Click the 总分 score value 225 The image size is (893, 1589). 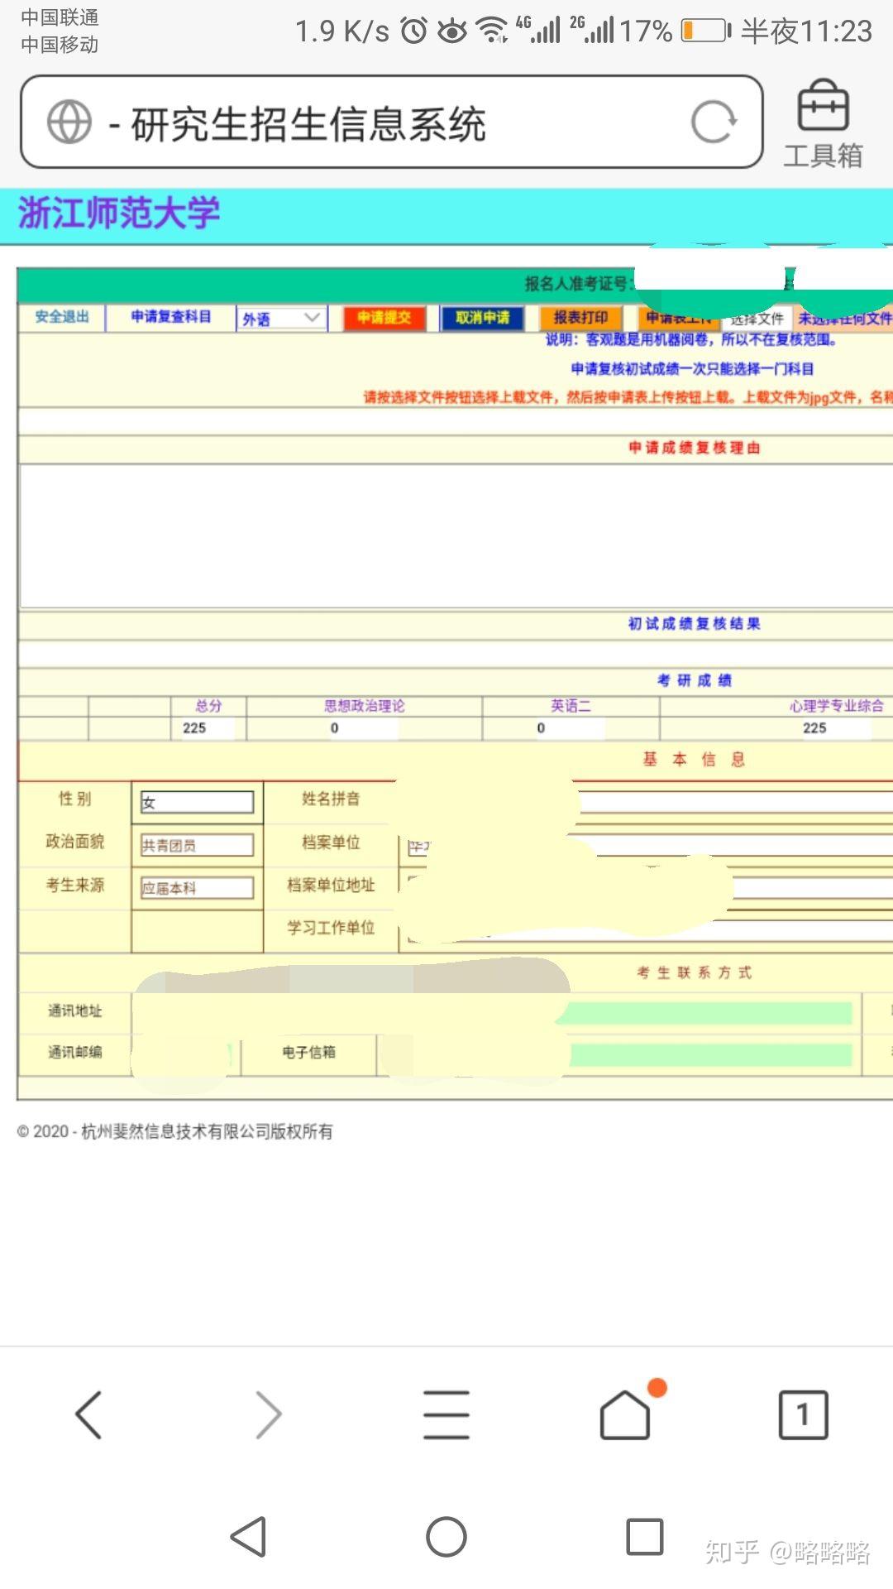click(194, 728)
